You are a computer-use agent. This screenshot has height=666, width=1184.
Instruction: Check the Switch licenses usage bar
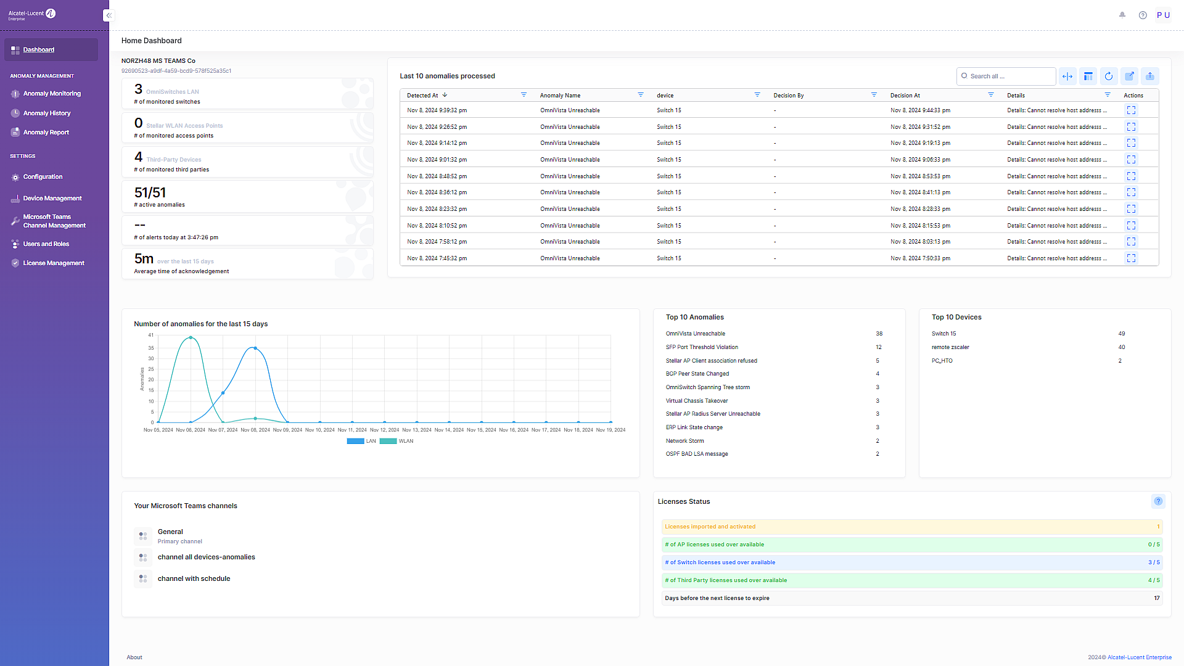pos(913,562)
